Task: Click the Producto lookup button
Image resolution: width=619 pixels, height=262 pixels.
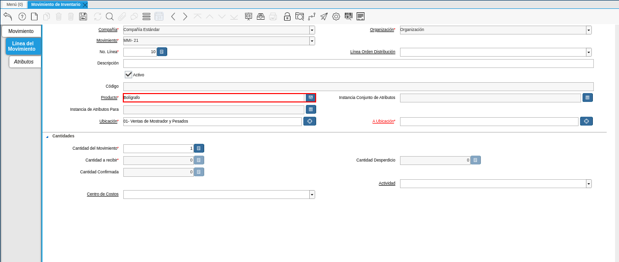Action: [311, 98]
